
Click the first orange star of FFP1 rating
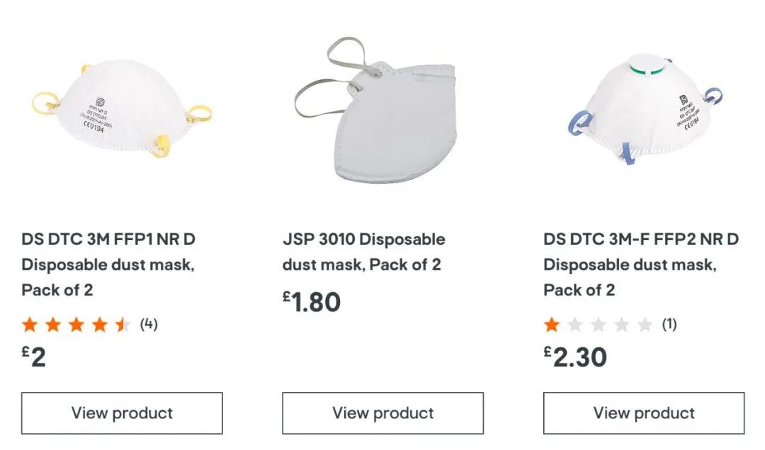tap(29, 325)
